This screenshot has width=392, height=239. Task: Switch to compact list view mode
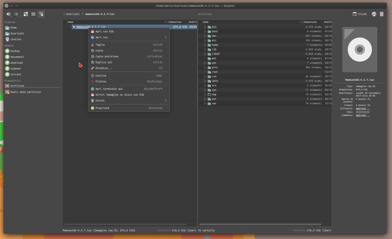pos(33,14)
